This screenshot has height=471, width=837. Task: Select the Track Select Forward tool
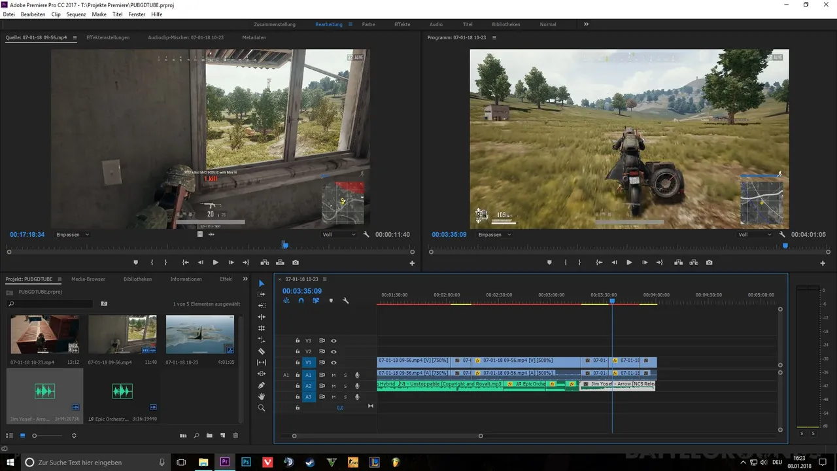[262, 294]
